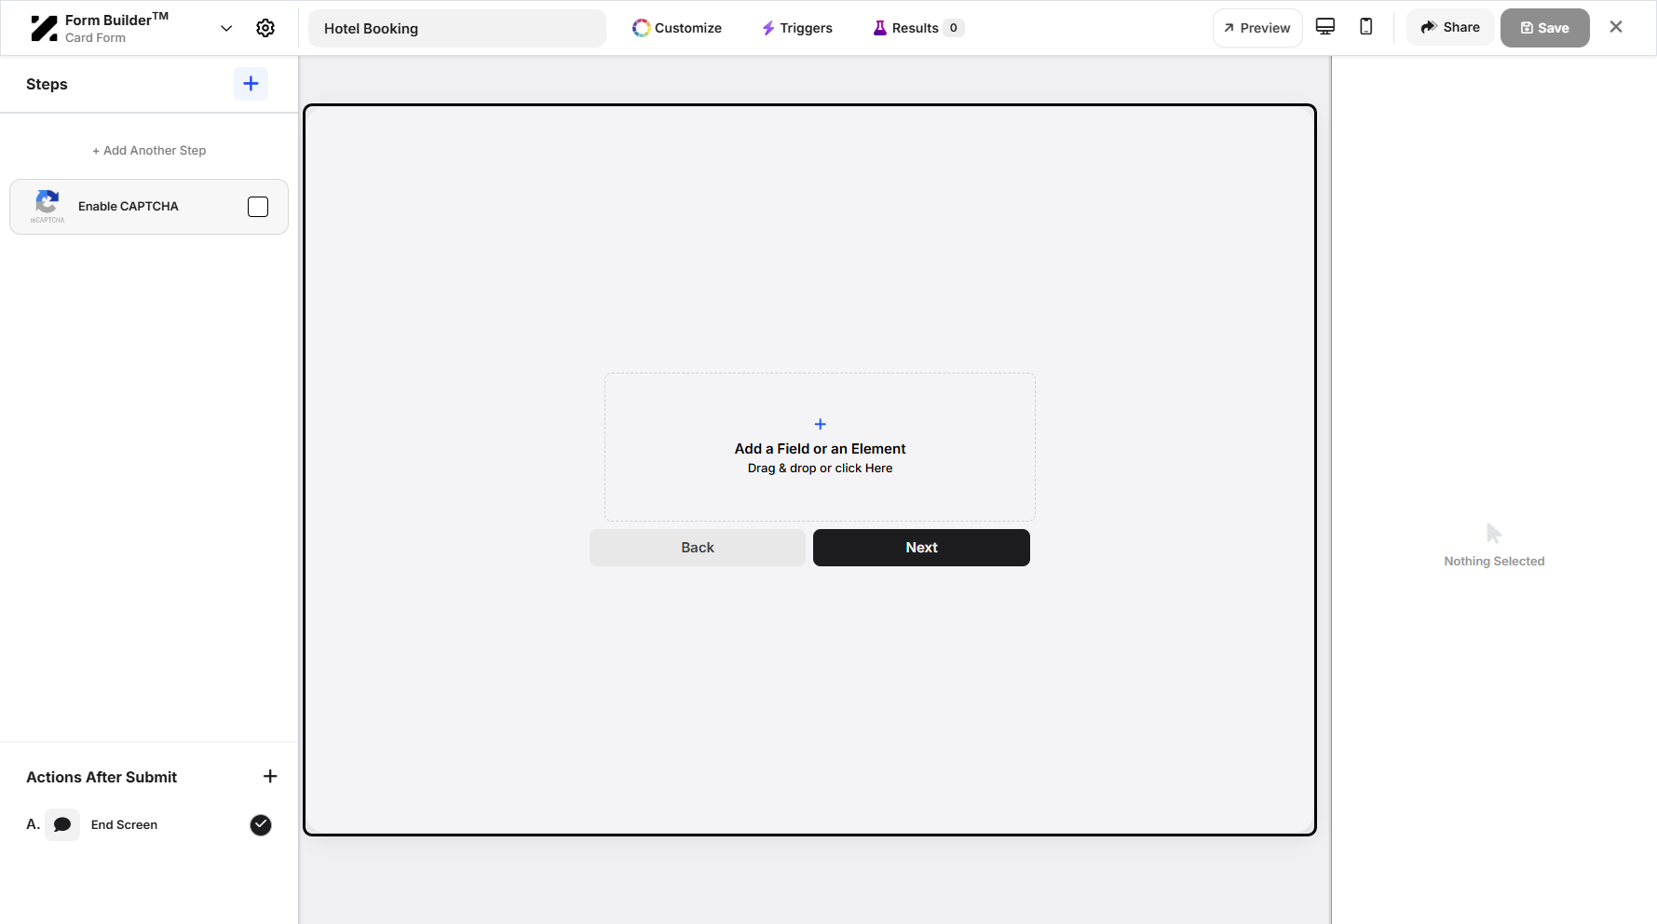Click the Form Builder logo icon
Viewport: 1657px width, 924px height.
(x=44, y=28)
